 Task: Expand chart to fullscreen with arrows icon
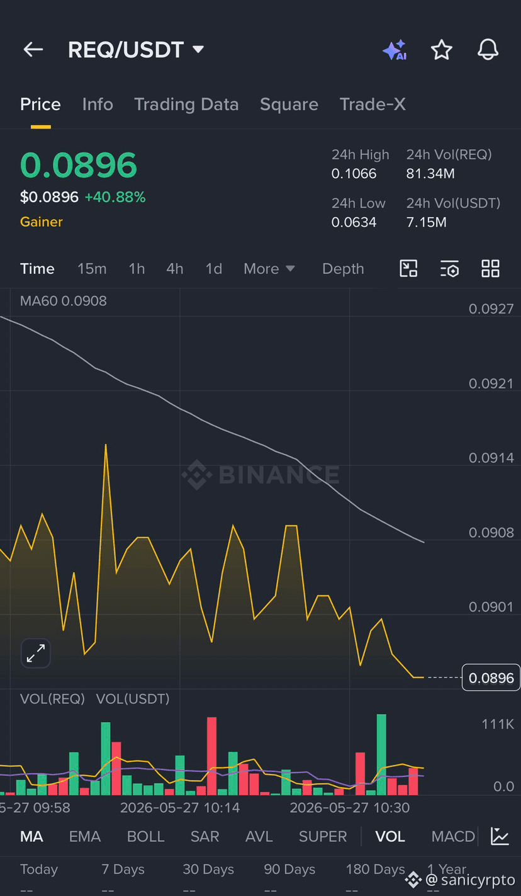click(36, 654)
